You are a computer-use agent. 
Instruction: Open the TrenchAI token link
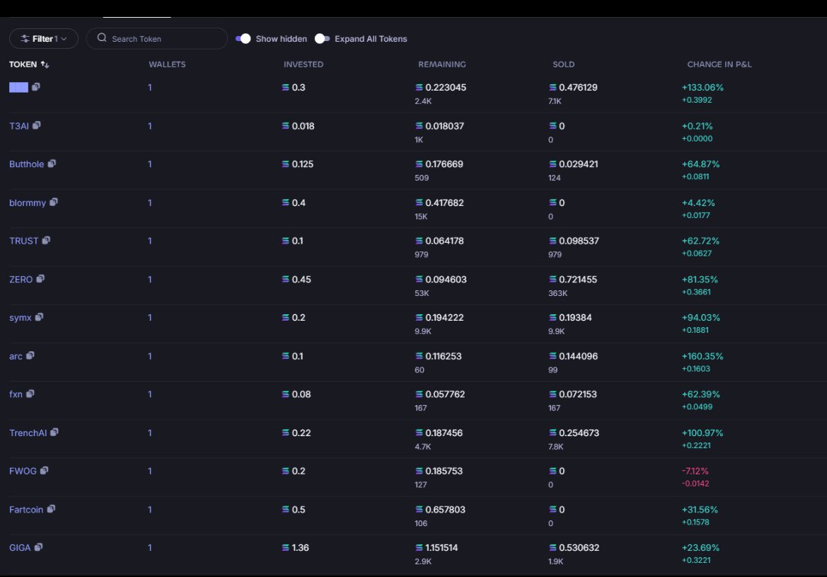coord(28,433)
